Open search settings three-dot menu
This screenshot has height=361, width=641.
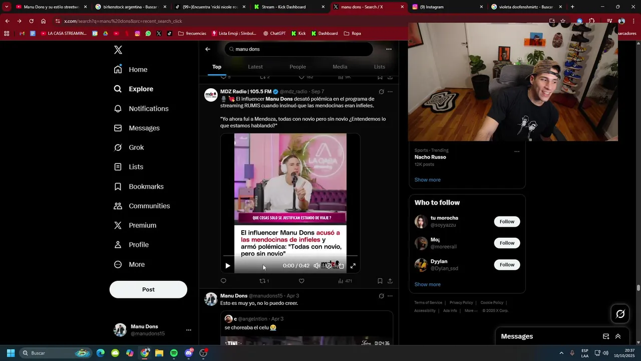(x=389, y=49)
